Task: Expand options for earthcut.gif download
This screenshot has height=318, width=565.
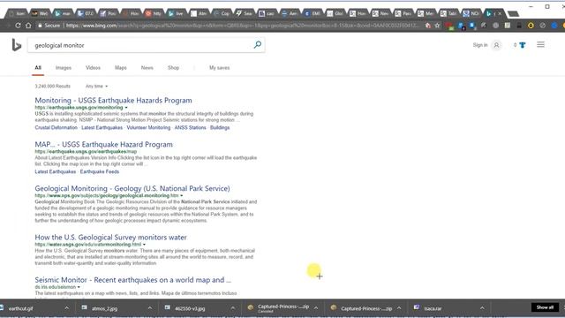Action: [67, 308]
